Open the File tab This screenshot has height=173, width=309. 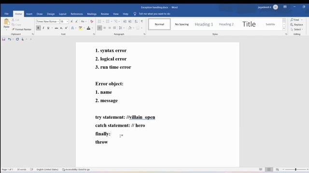point(6,14)
